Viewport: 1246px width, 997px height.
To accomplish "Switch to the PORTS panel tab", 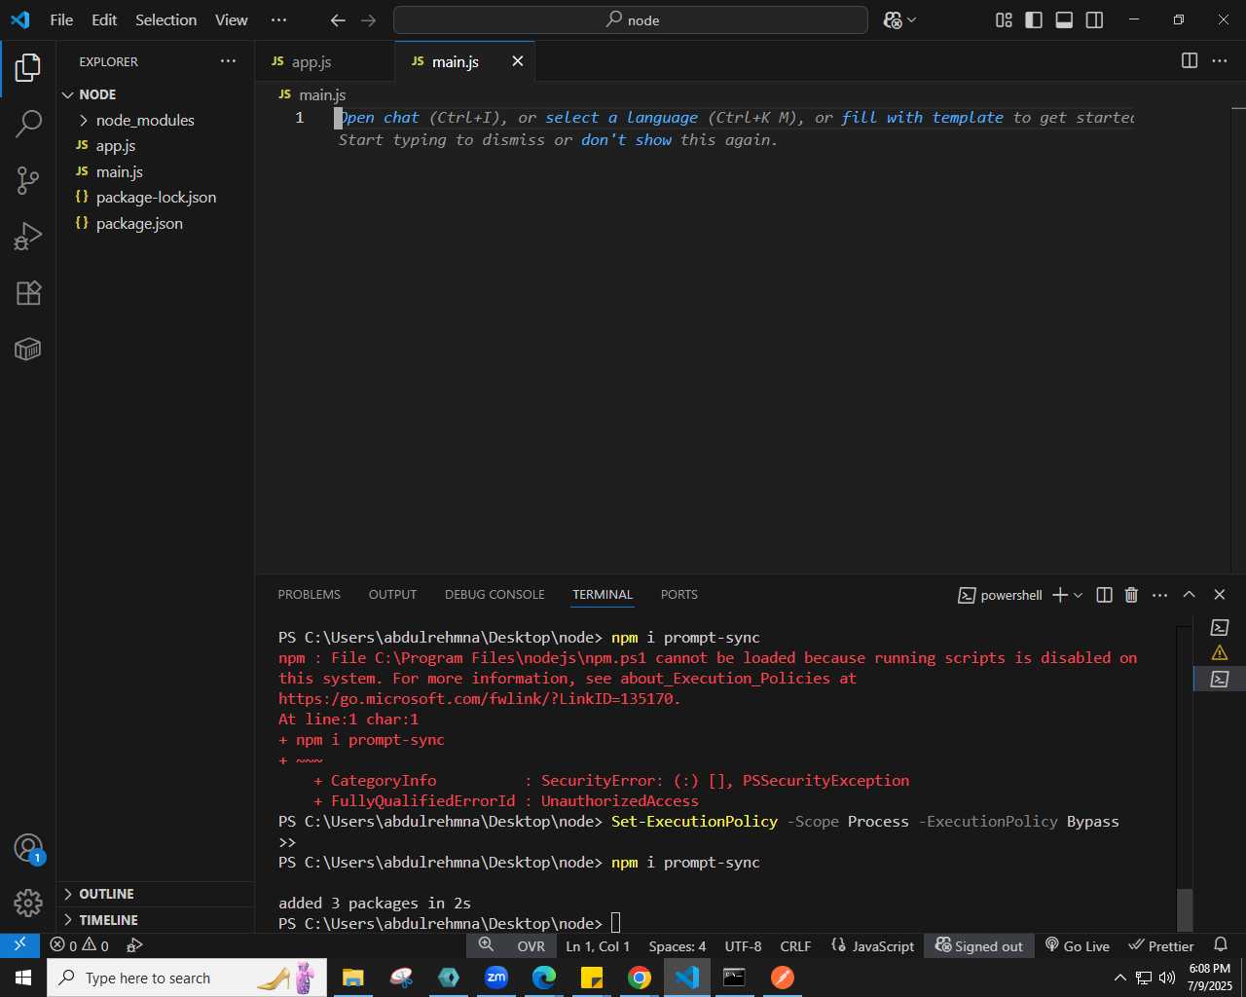I will tap(679, 594).
